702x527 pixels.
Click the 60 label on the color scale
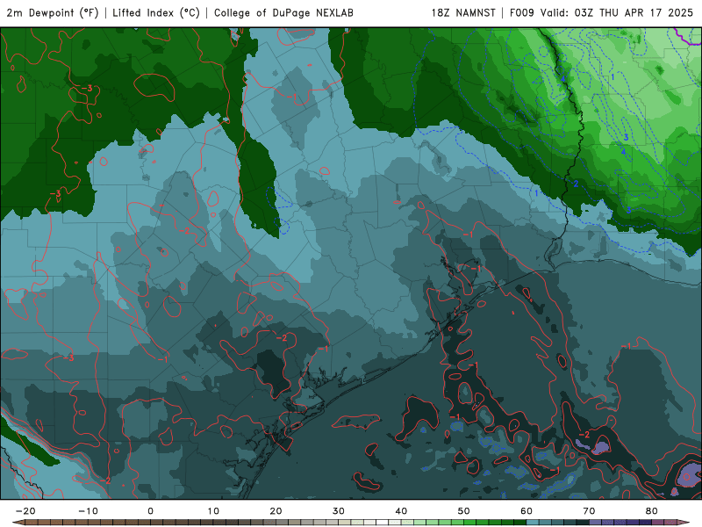[526, 511]
